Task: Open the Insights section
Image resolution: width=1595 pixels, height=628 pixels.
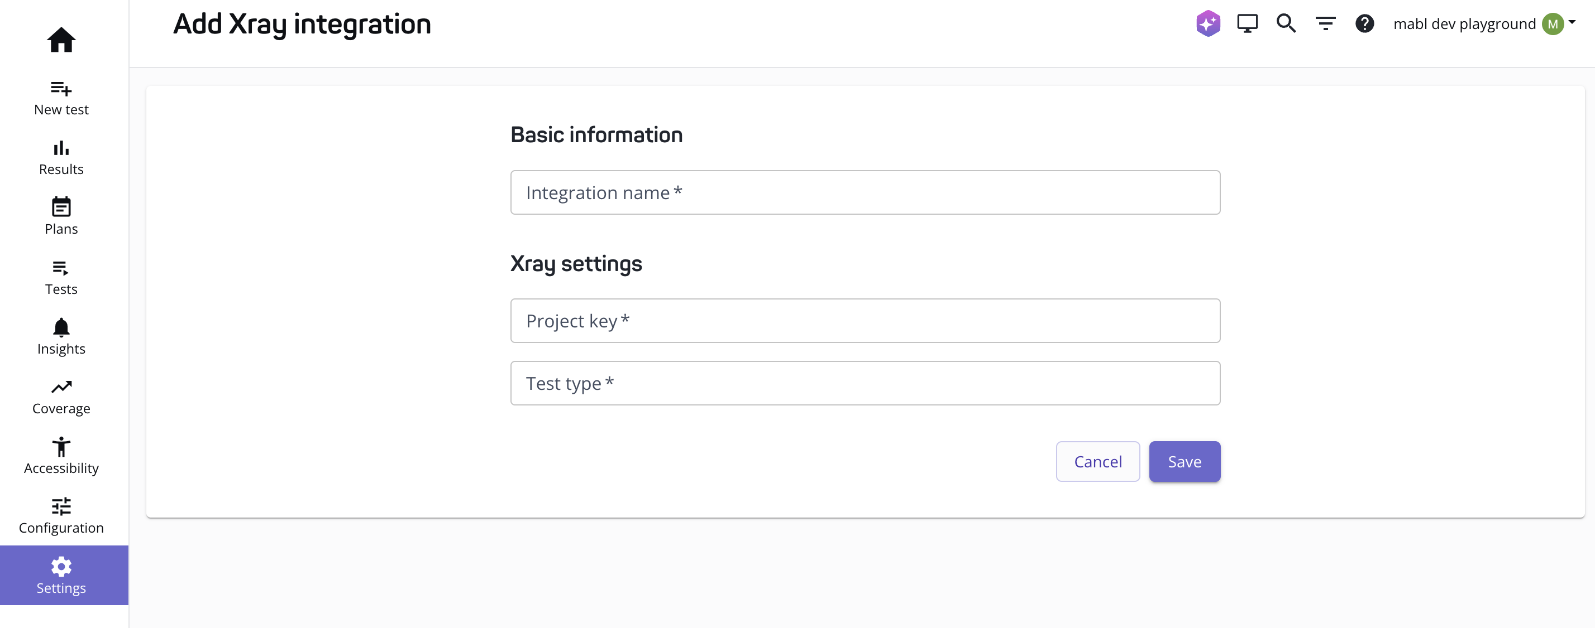Action: coord(61,337)
